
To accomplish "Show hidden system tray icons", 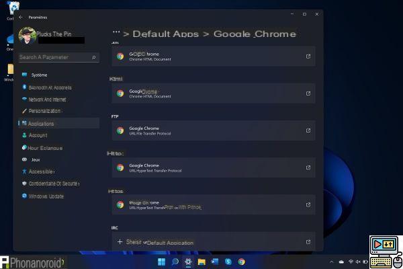I will [x=332, y=262].
